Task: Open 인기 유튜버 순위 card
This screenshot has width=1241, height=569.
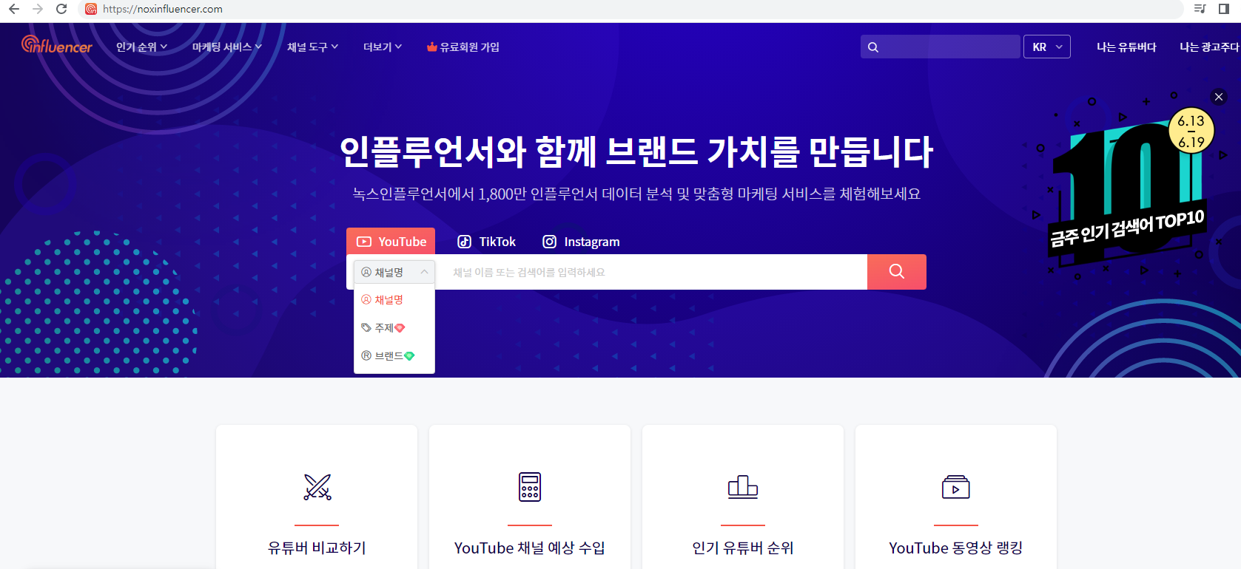Action: pos(743,497)
